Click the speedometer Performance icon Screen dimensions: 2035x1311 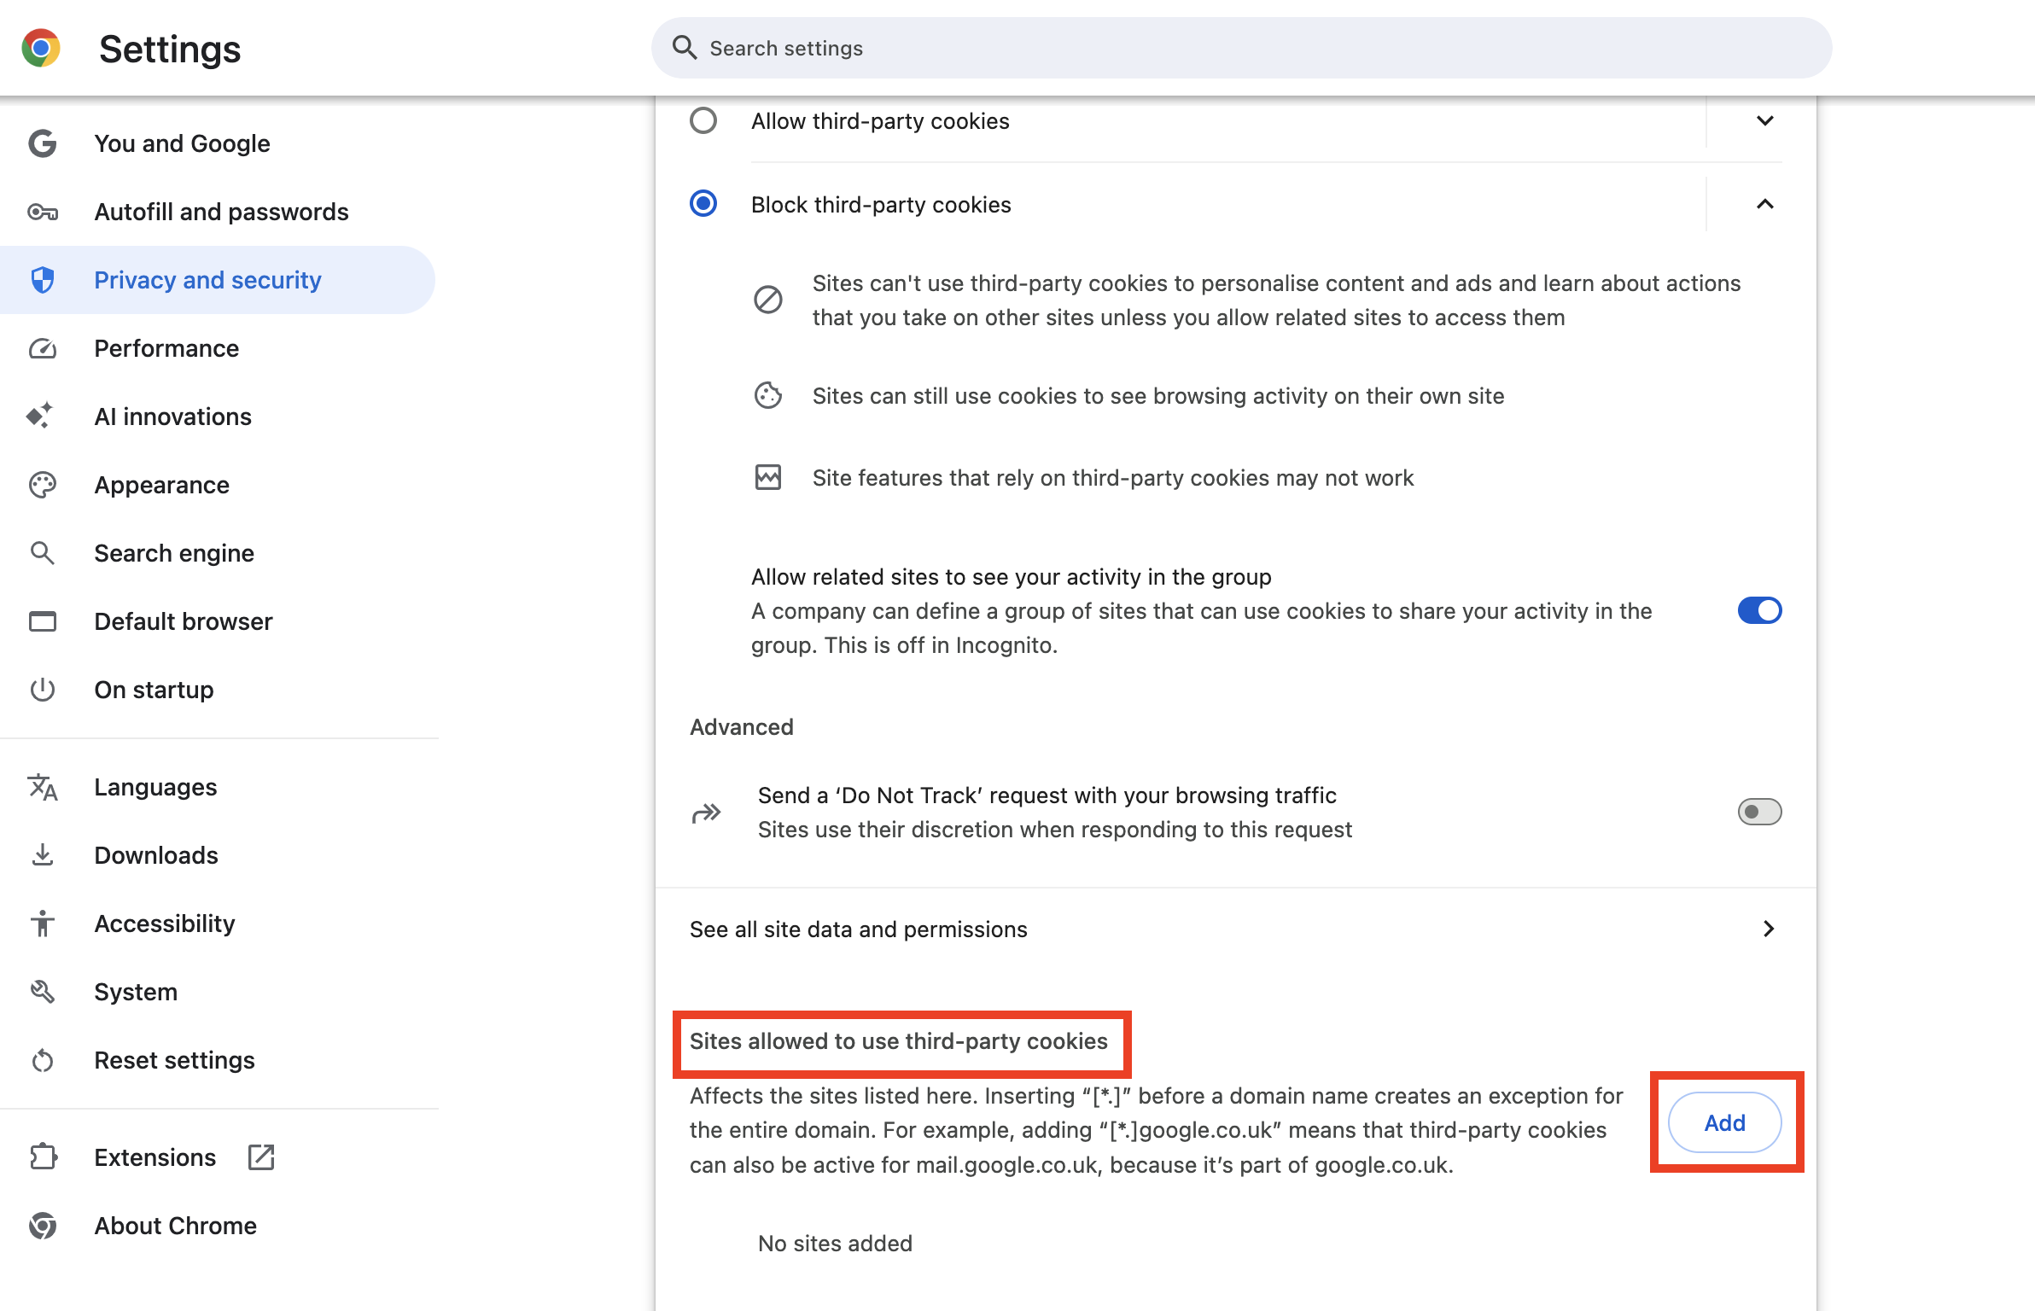42,348
